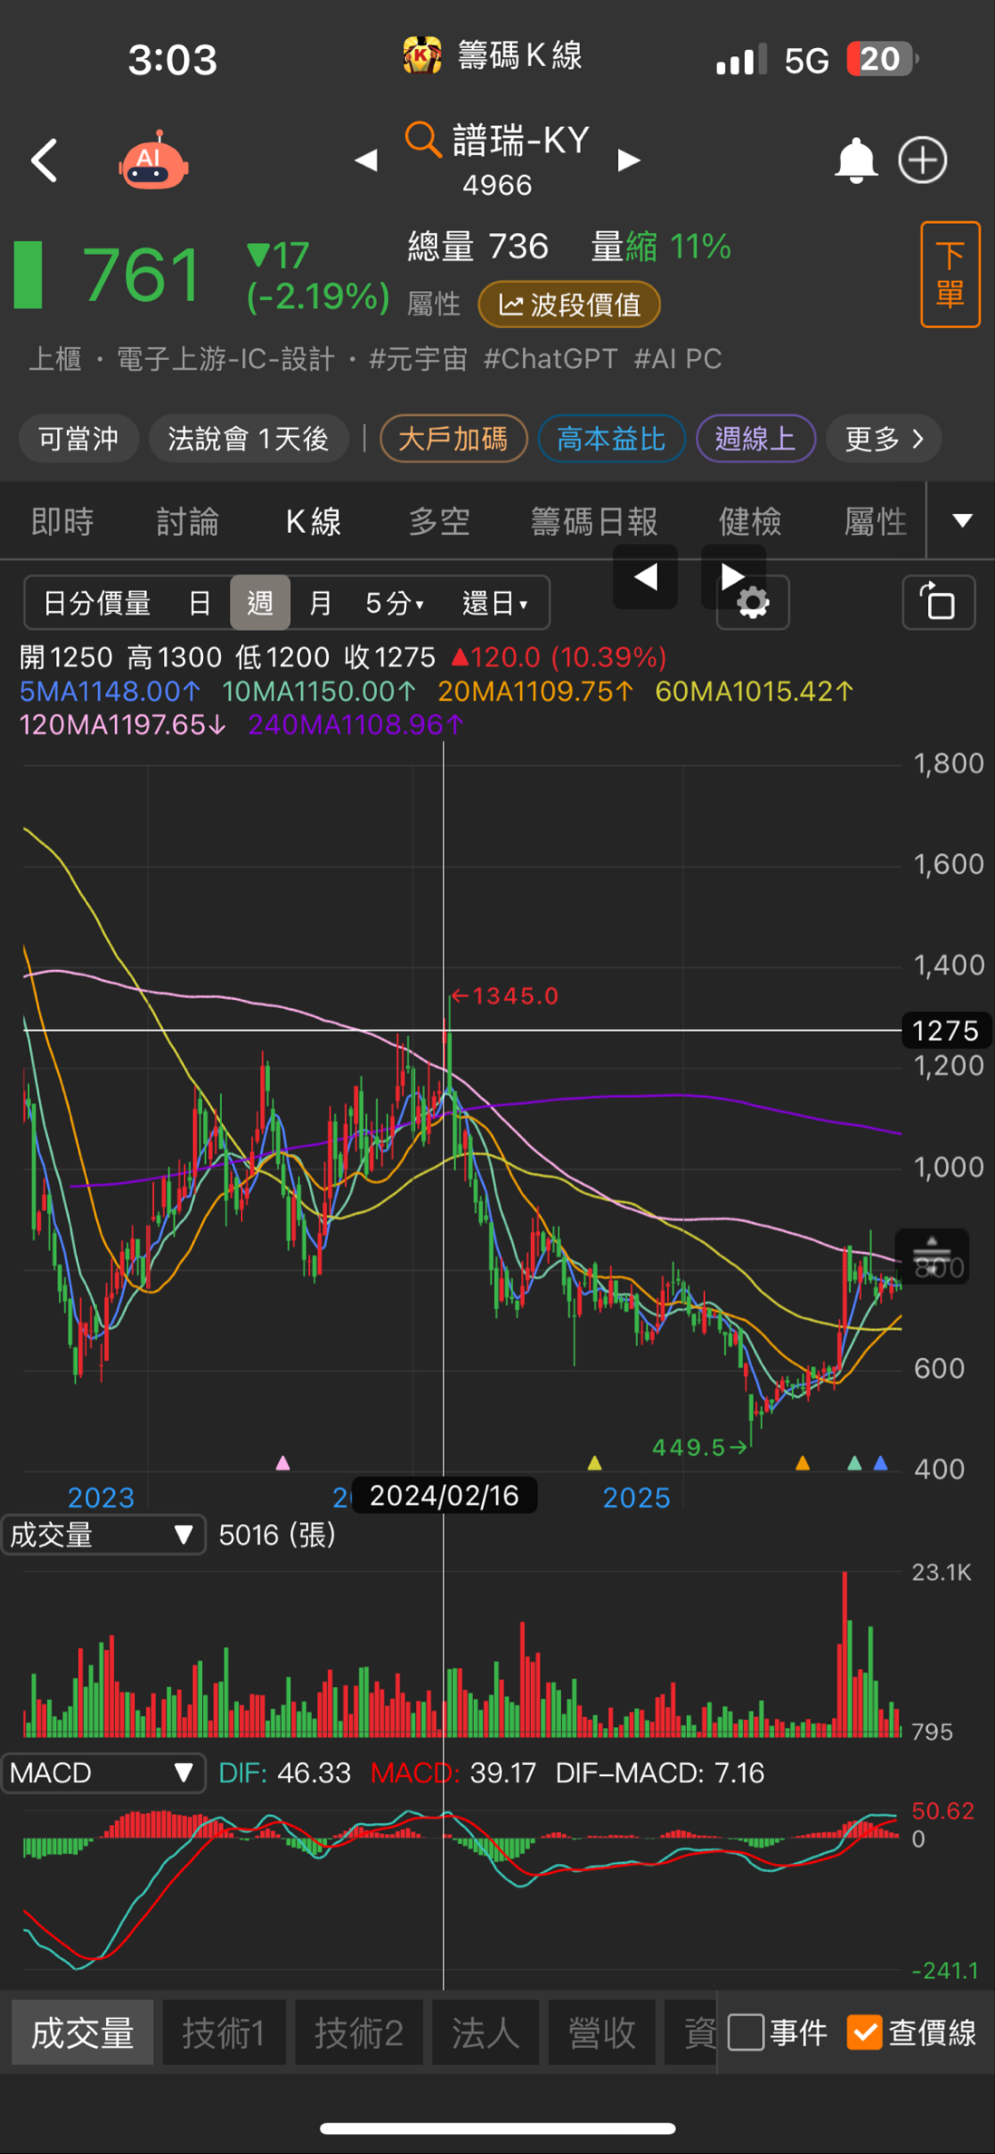Enable 事件 checkbox
The width and height of the screenshot is (995, 2154).
[x=746, y=2033]
